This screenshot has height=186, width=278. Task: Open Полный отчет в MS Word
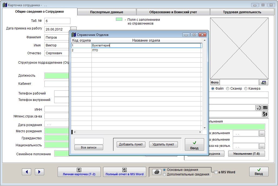[x=125, y=172]
